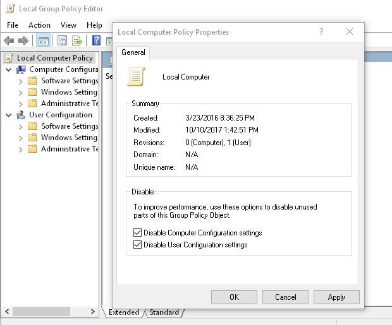
Task: Open the Help menu
Action: [94, 25]
